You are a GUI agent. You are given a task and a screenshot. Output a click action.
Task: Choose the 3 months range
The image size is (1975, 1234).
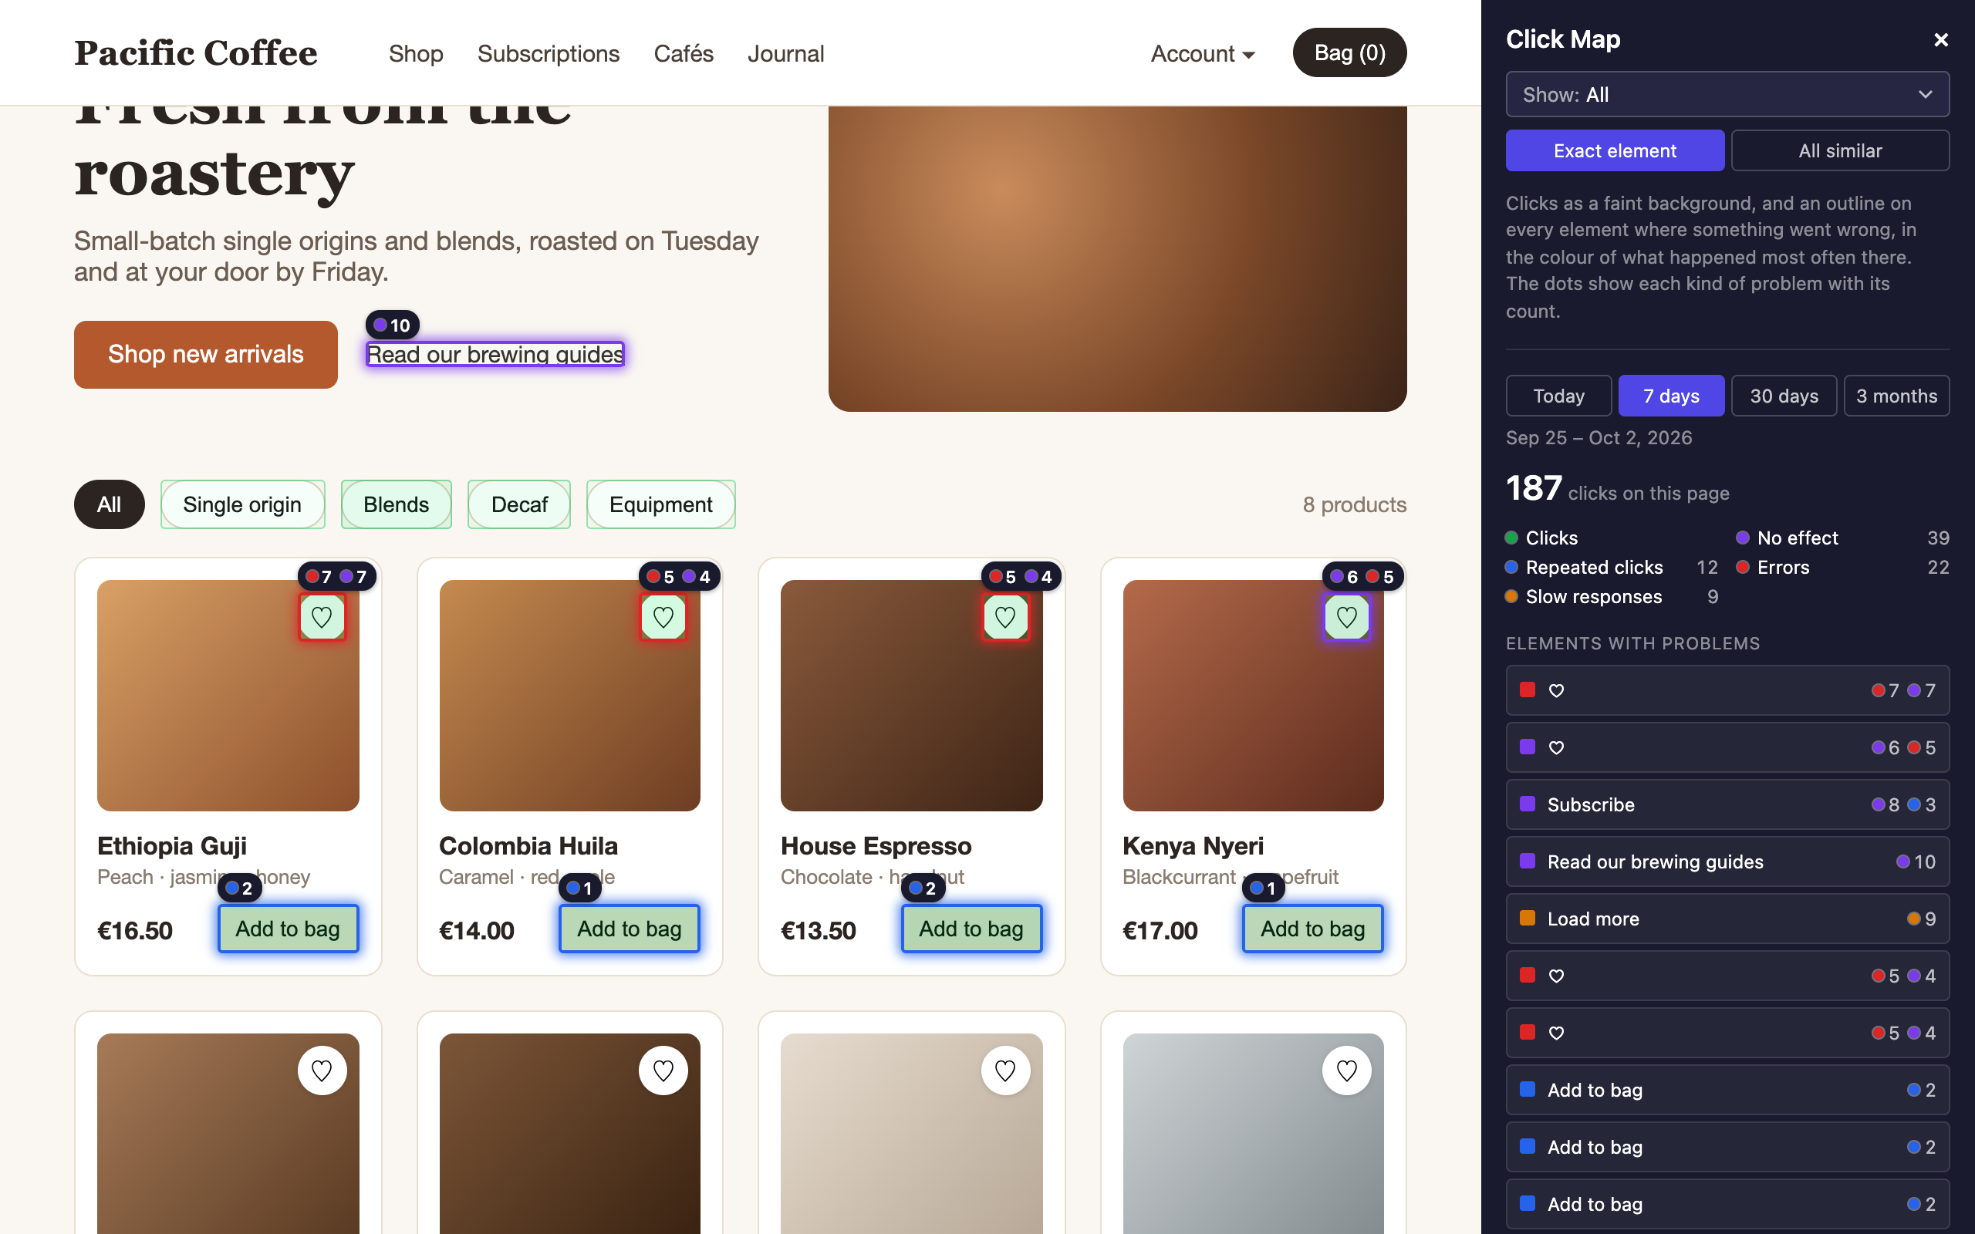click(x=1896, y=396)
